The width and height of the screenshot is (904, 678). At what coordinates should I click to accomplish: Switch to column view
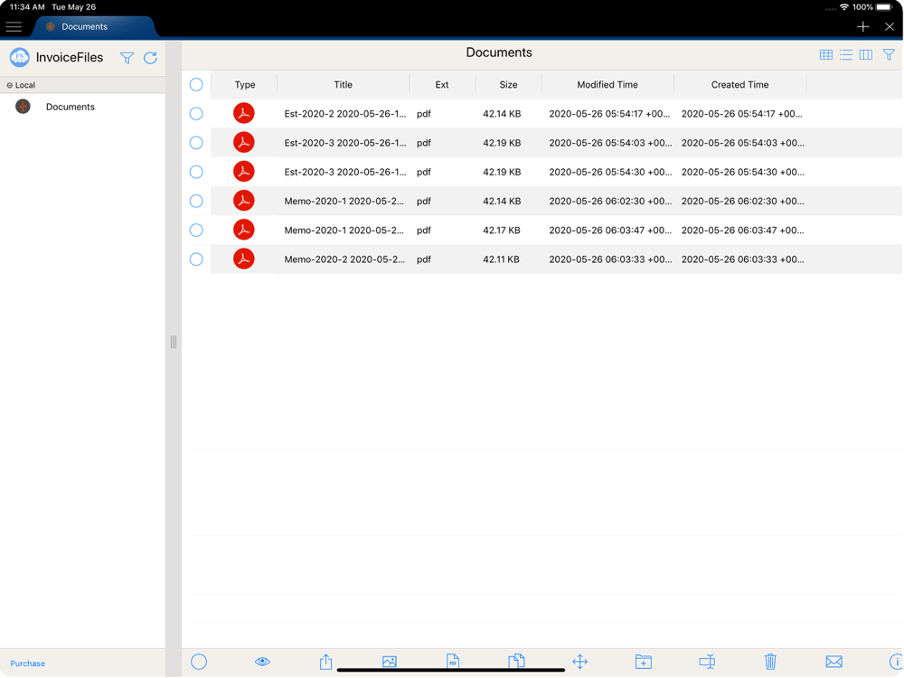[x=865, y=55]
